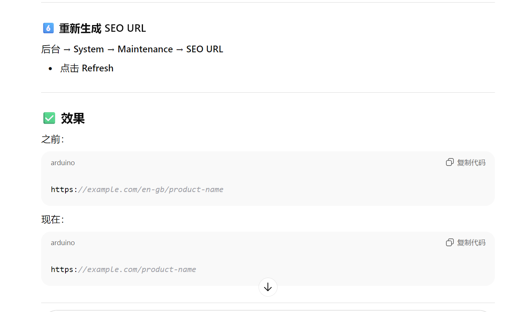The width and height of the screenshot is (520, 312).
Task: Click the 效果 heading text
Action: pos(73,118)
